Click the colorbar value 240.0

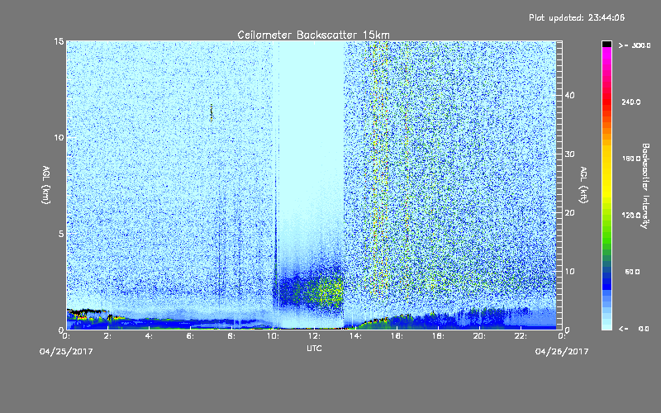[631, 102]
